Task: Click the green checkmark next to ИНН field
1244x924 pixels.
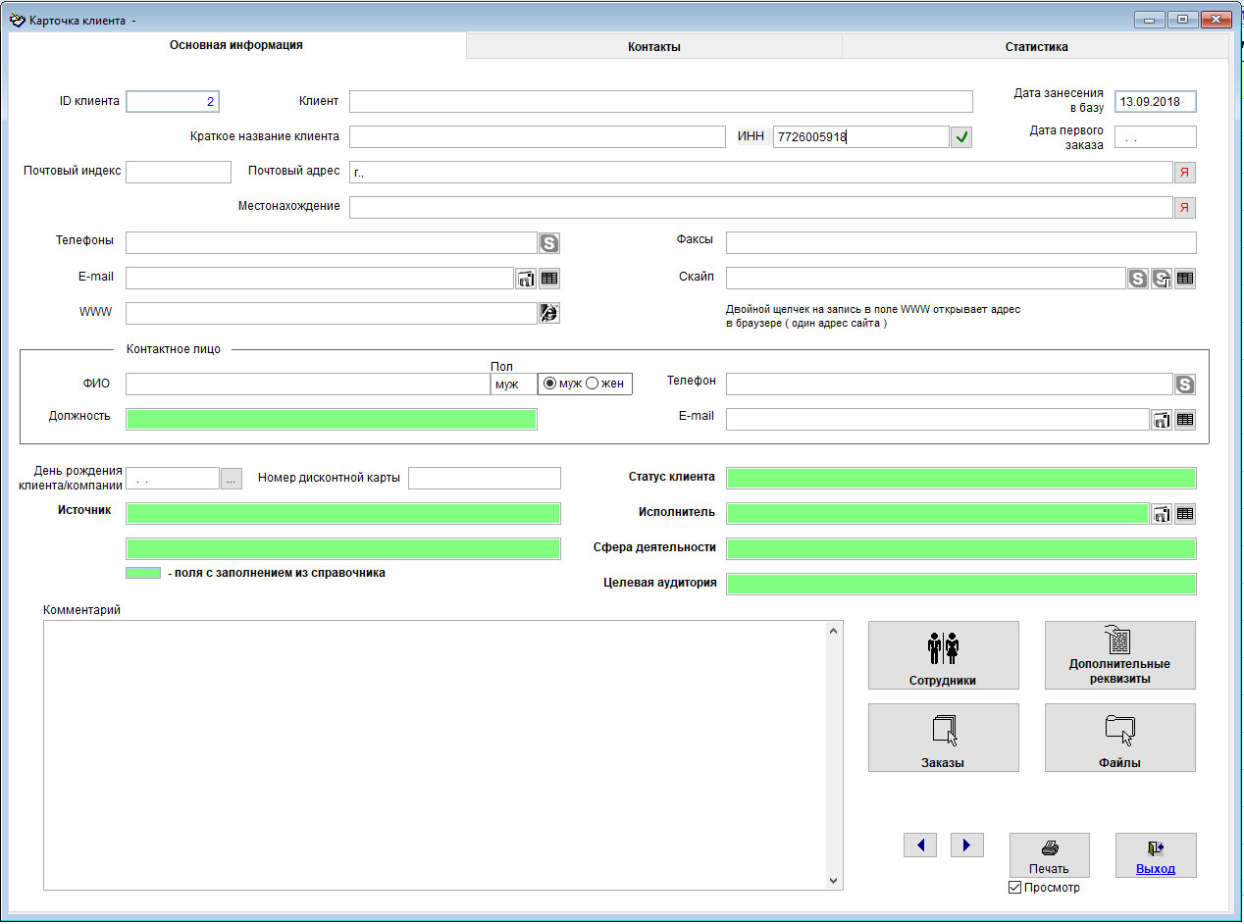Action: coord(961,138)
